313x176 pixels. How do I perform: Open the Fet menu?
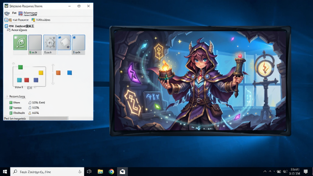14,13
